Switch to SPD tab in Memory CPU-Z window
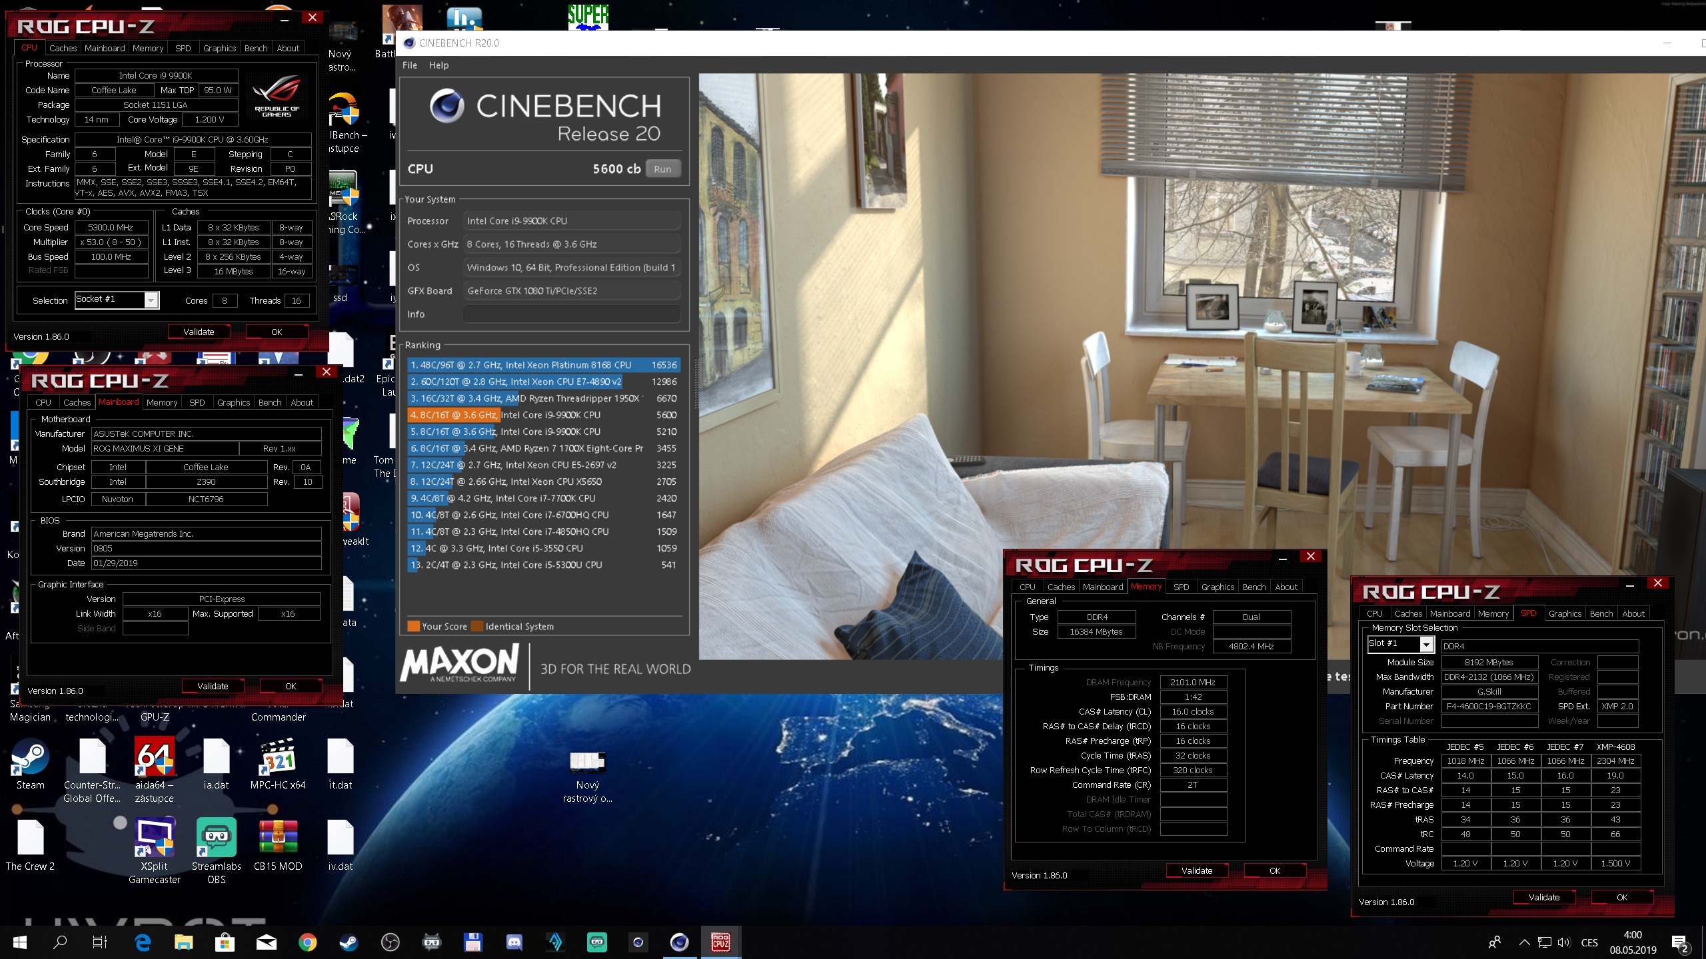The width and height of the screenshot is (1706, 959). tap(1181, 587)
